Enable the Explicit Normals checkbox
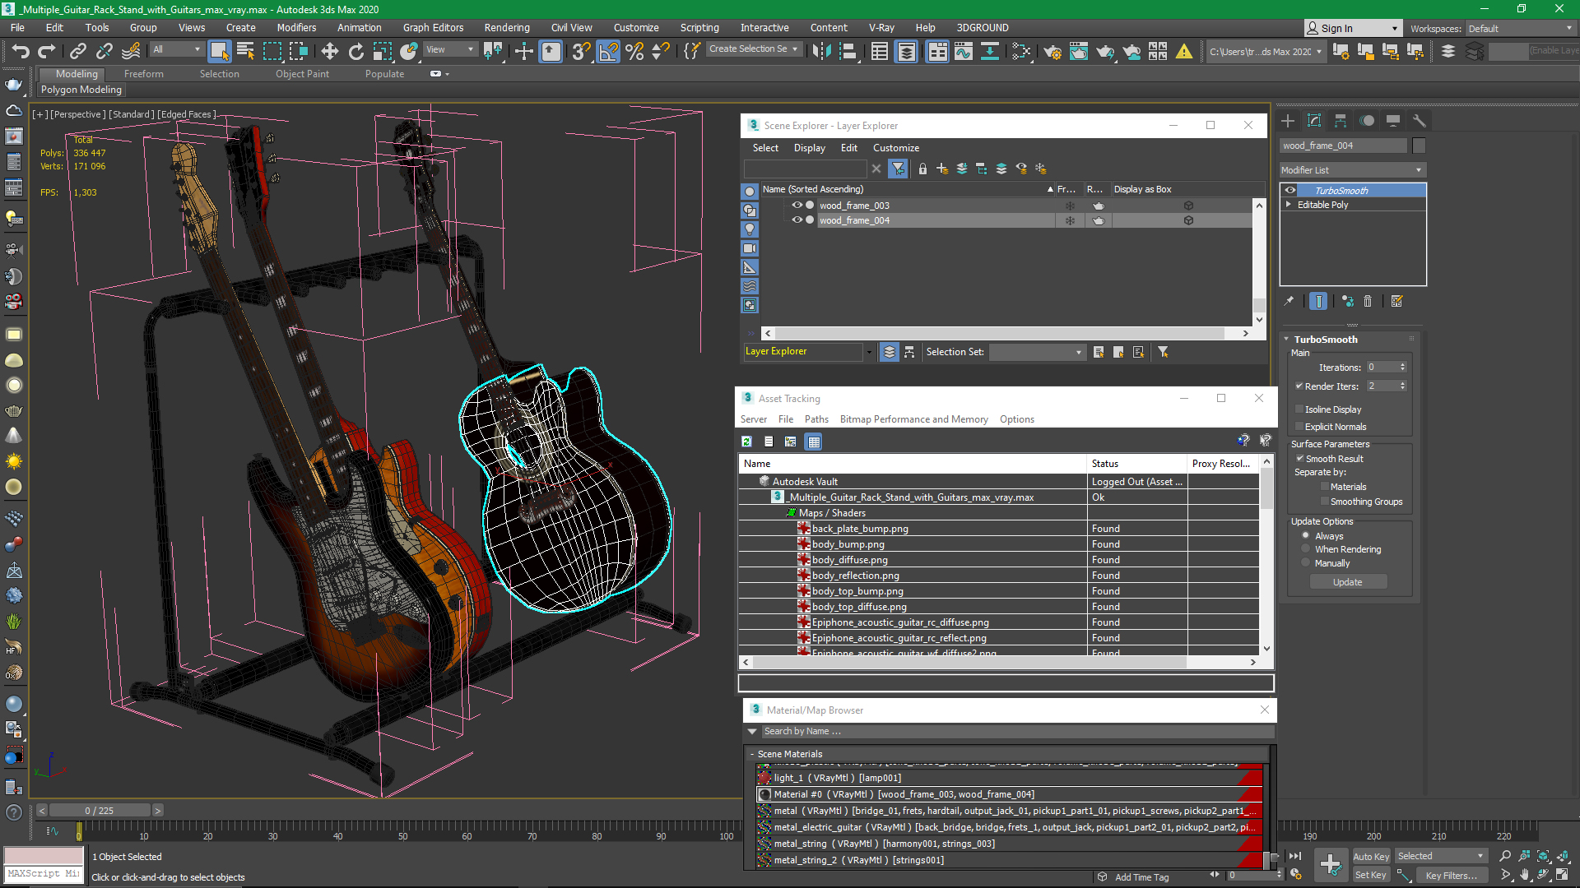 [x=1299, y=427]
